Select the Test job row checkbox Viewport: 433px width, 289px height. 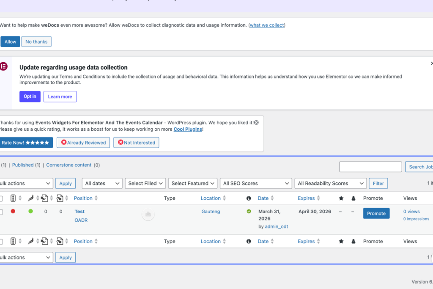pyautogui.click(x=1, y=212)
